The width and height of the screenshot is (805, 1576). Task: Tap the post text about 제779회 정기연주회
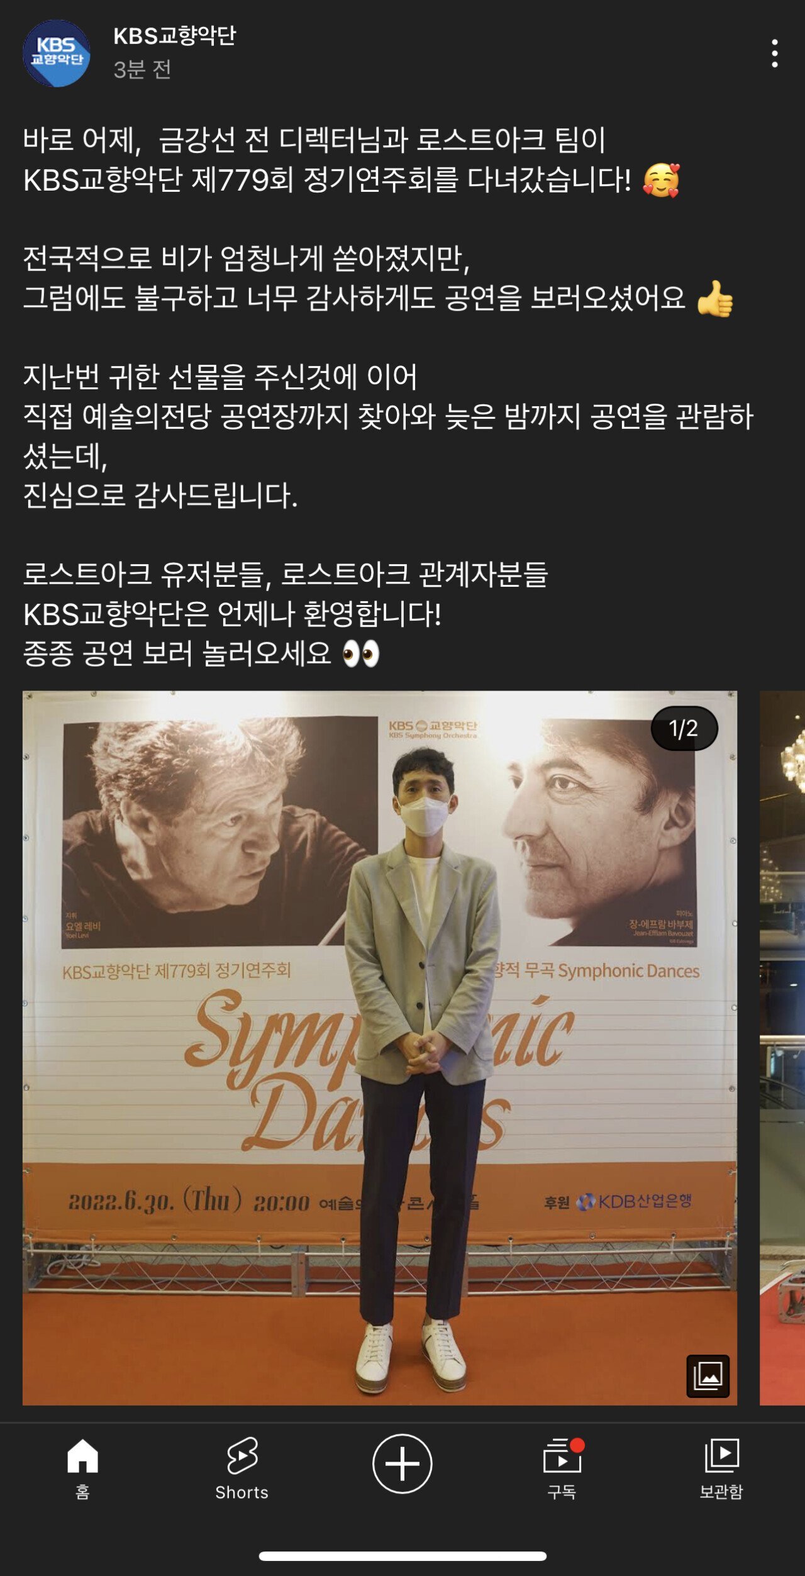[x=327, y=180]
